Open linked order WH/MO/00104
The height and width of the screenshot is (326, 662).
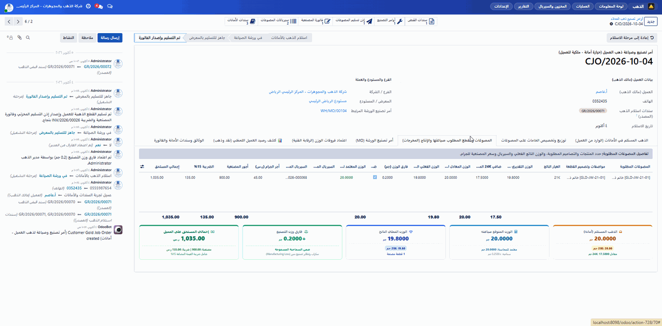(x=333, y=111)
